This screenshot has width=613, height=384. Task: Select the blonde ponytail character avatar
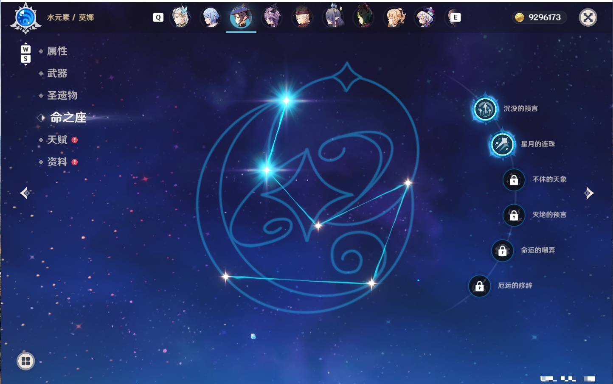394,17
